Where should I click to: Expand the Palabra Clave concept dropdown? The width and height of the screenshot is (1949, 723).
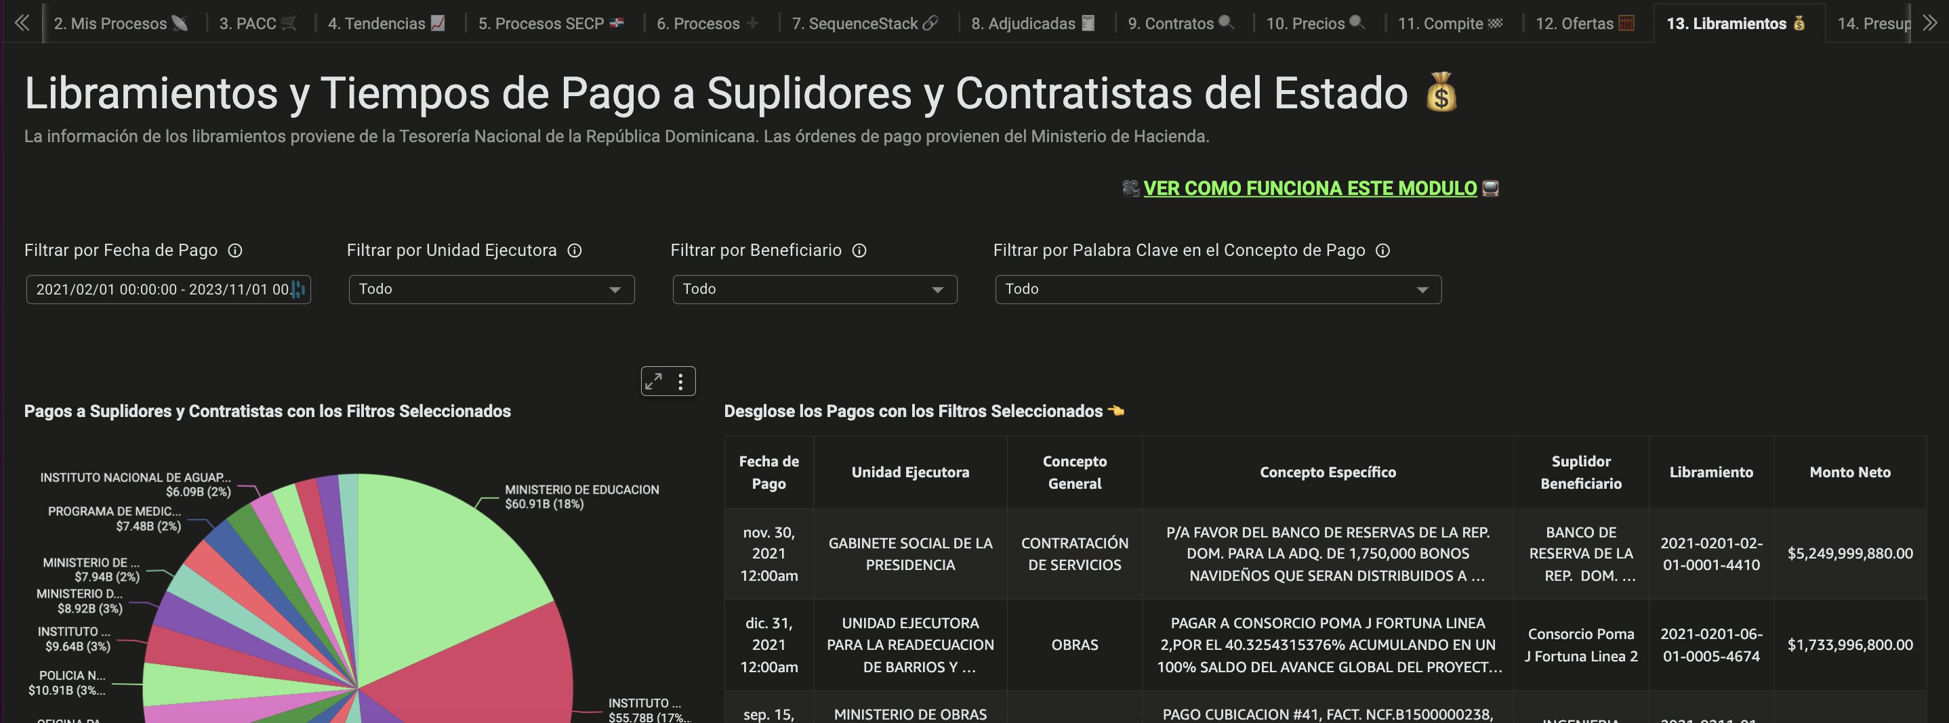[1218, 289]
